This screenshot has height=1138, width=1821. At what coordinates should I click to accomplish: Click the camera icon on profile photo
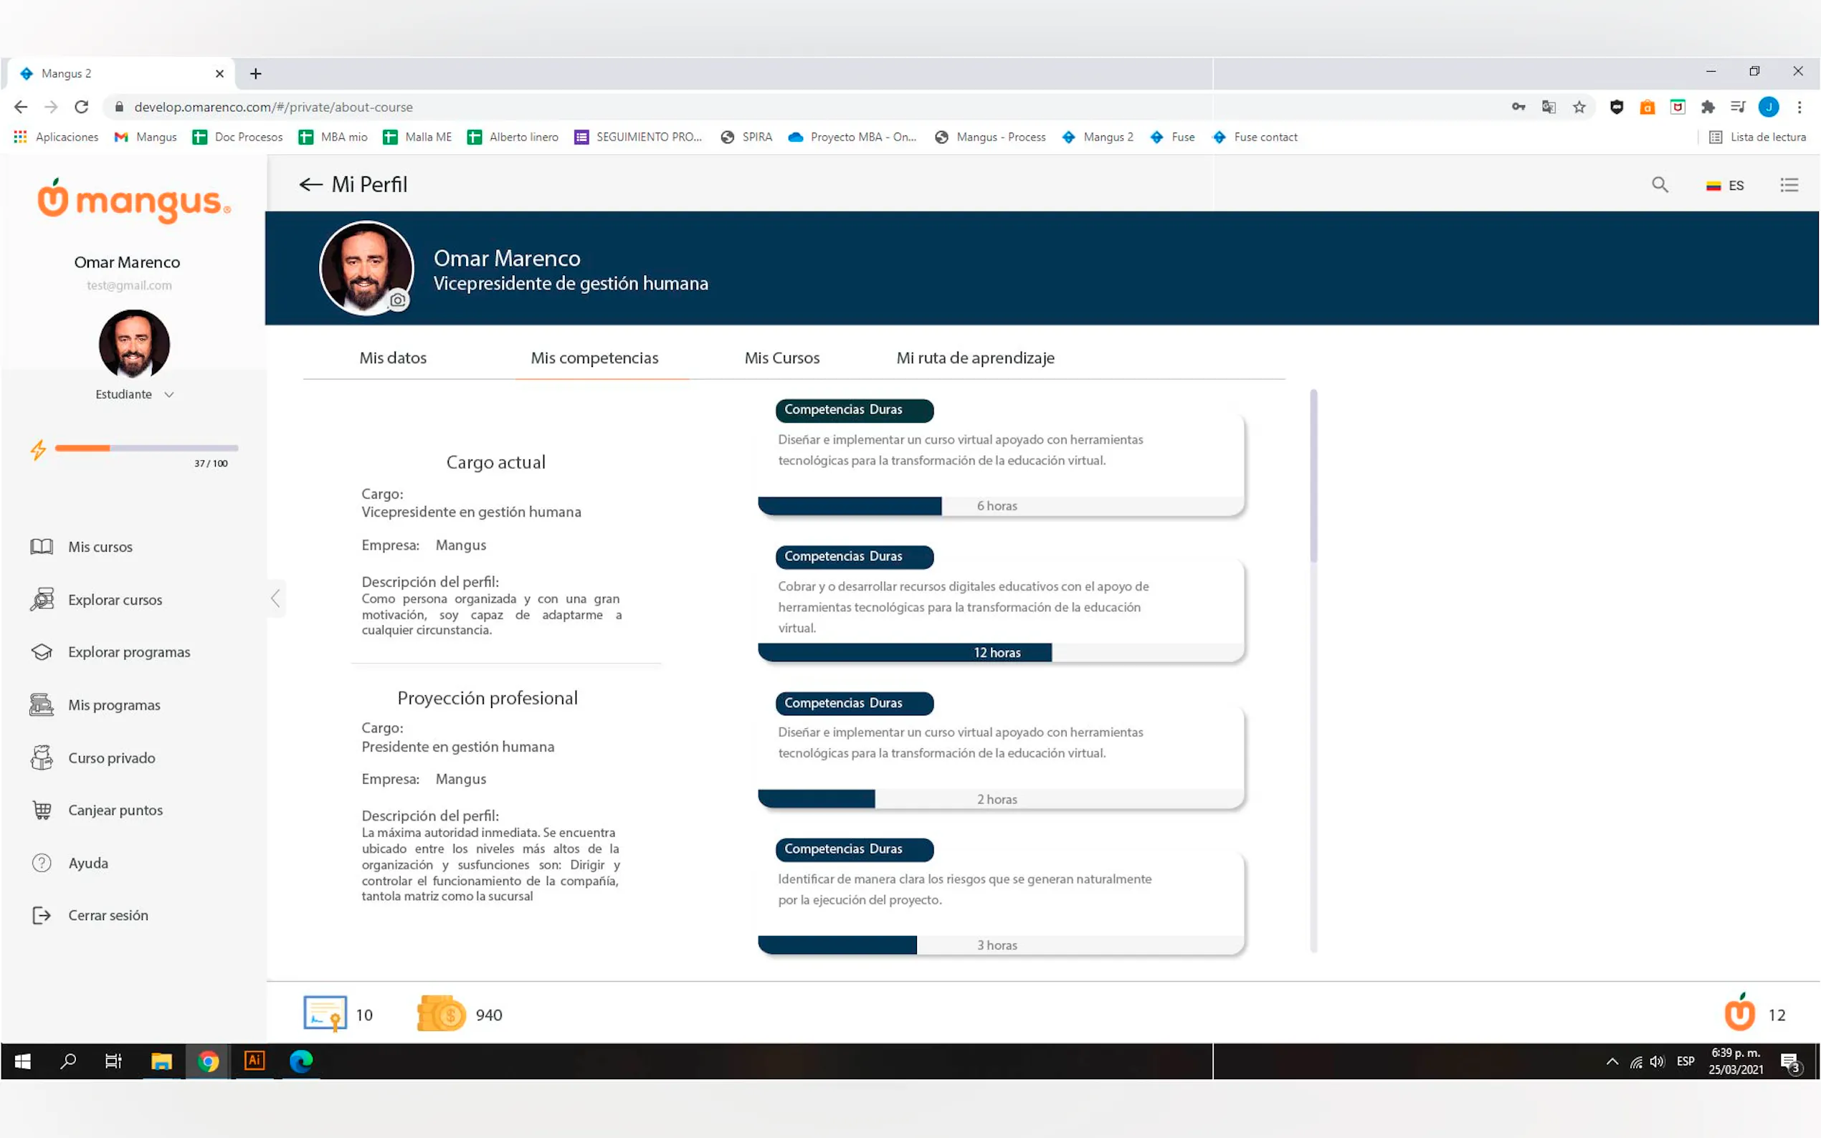398,300
